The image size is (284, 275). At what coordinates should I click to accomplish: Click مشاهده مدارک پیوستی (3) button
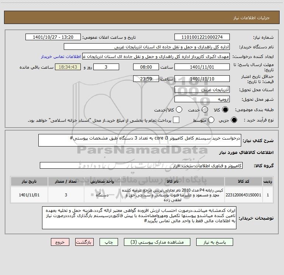[157, 242]
